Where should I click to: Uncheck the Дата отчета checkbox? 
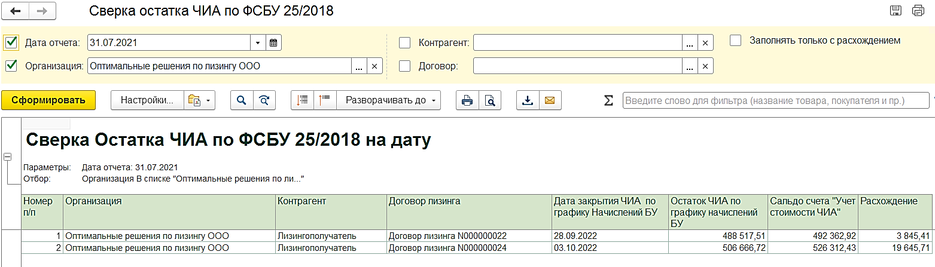[11, 42]
